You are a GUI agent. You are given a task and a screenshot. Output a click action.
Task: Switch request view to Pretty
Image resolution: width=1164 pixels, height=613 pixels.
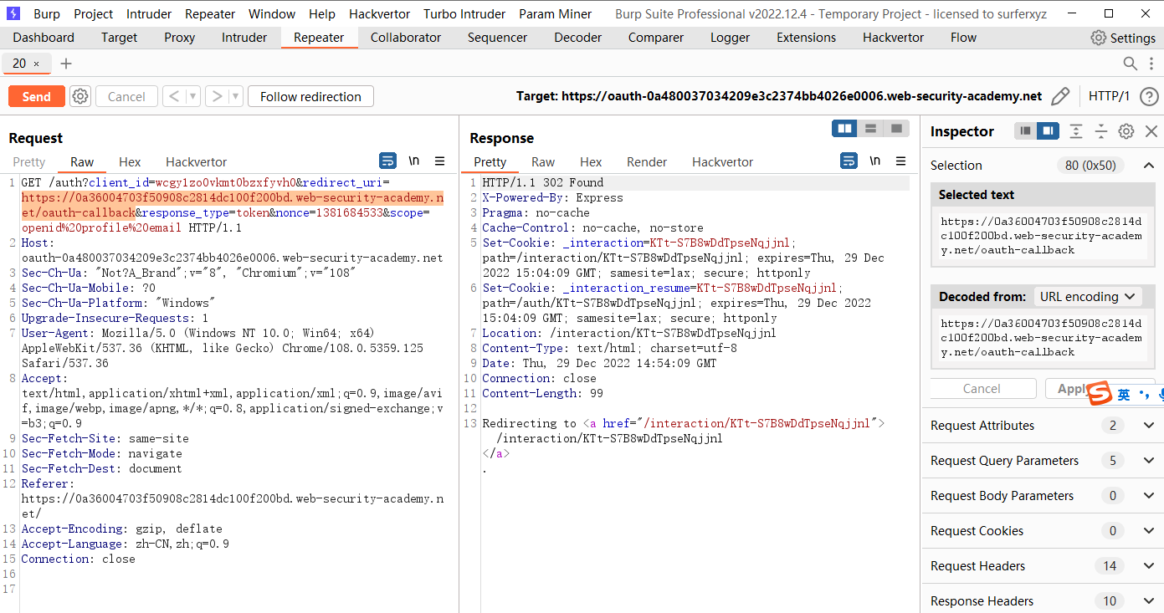(x=29, y=161)
